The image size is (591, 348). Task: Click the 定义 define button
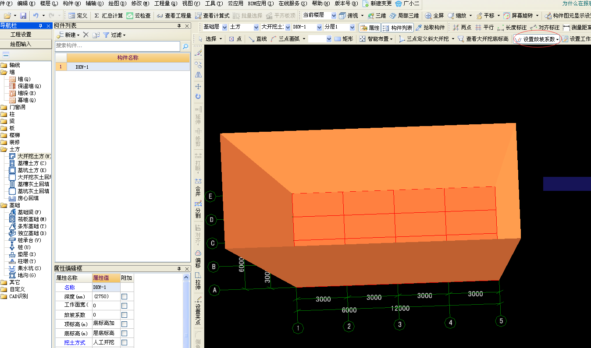point(78,16)
